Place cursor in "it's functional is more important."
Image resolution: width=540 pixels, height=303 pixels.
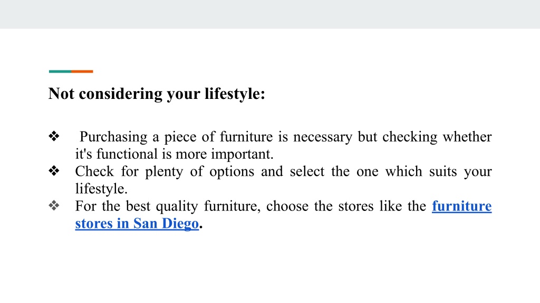(174, 154)
